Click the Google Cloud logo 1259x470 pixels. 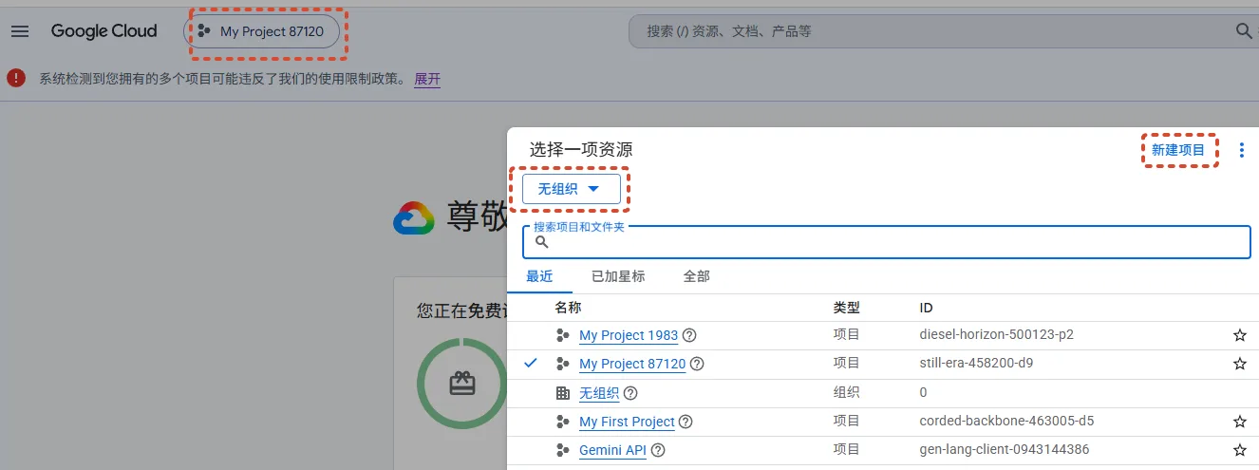click(x=103, y=31)
